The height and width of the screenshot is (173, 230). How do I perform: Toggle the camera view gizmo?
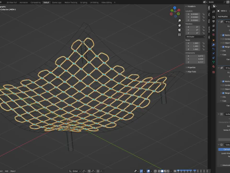pos(180,30)
